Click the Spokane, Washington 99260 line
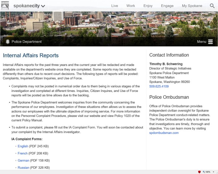 (x=169, y=82)
